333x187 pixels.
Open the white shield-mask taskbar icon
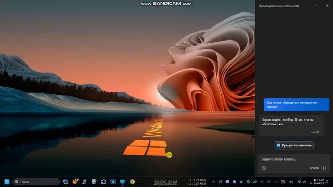pos(94,182)
